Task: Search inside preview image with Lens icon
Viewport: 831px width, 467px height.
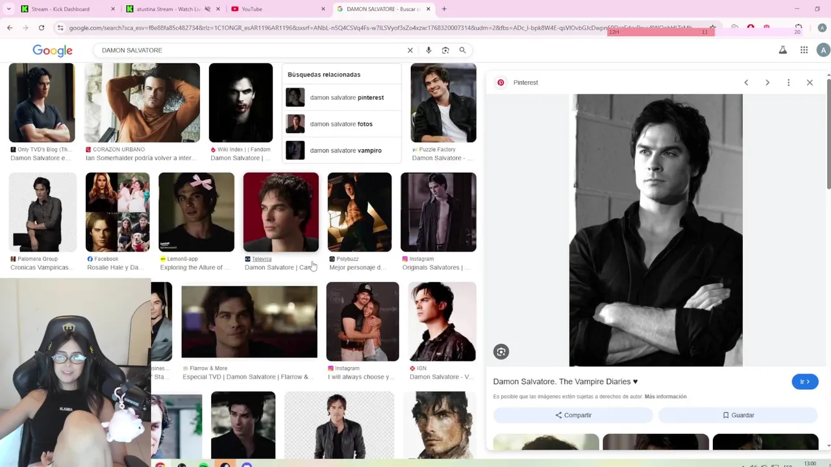Action: tap(501, 352)
